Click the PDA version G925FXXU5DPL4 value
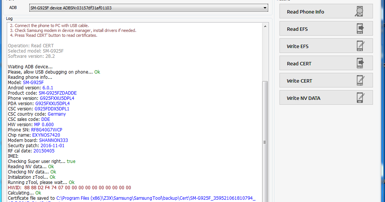385x202 pixels. pyautogui.click(x=53, y=104)
